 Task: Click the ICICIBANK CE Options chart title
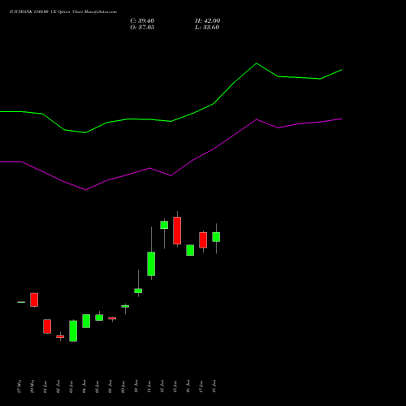point(63,12)
